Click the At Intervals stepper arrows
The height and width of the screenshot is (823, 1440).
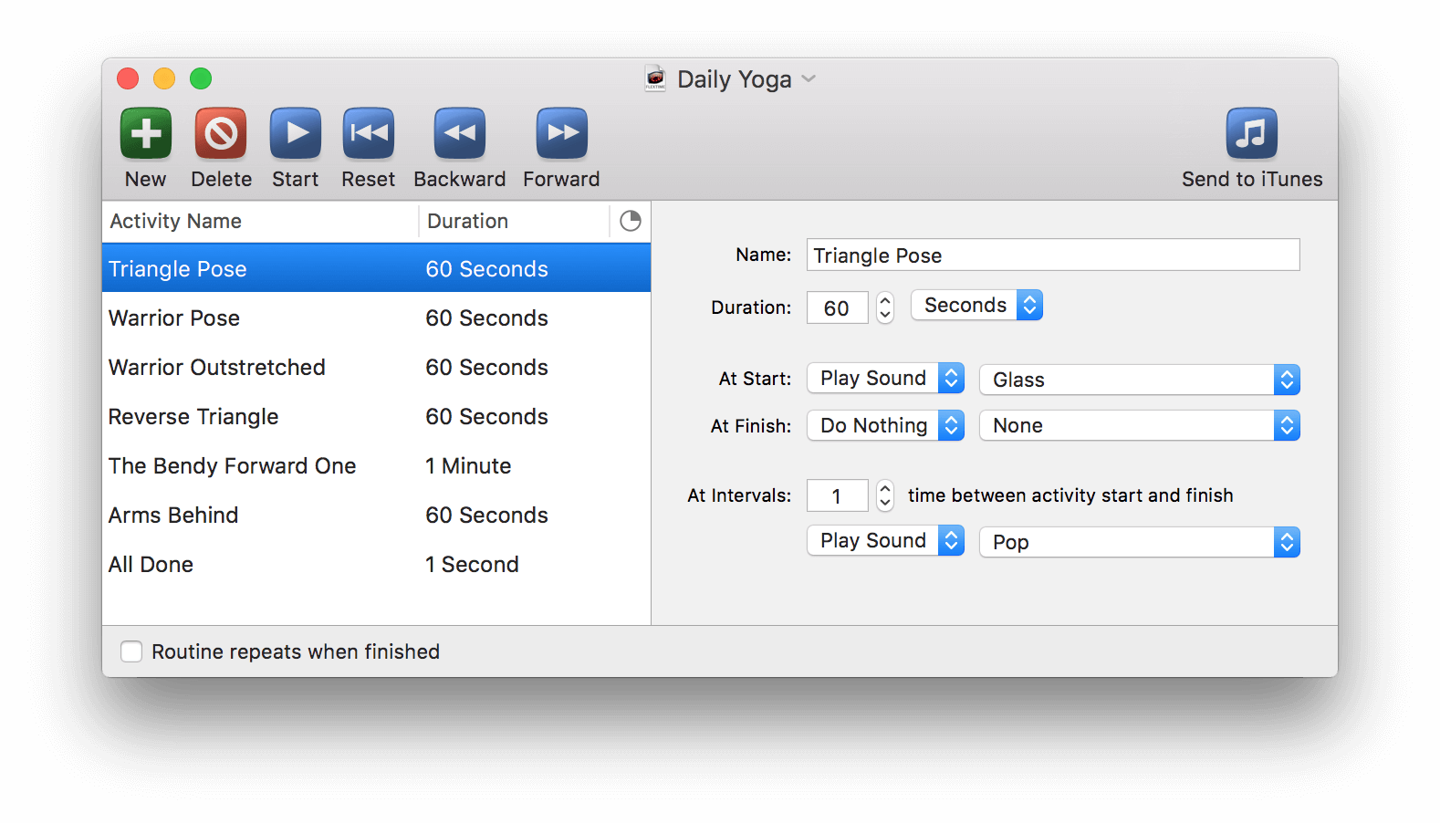click(884, 495)
